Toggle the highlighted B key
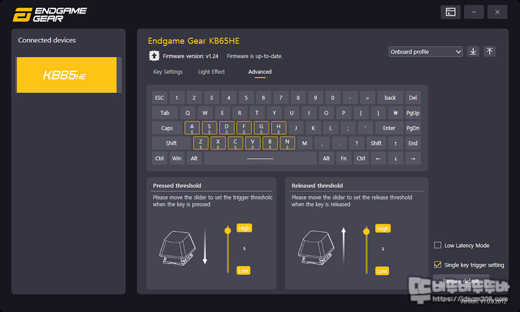 [x=270, y=143]
